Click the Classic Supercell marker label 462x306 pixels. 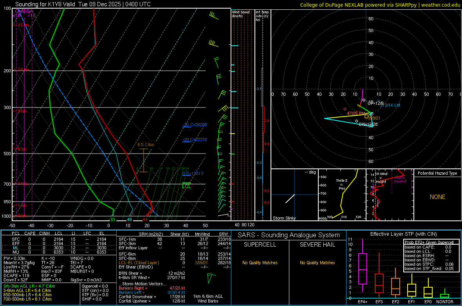click(x=400, y=179)
